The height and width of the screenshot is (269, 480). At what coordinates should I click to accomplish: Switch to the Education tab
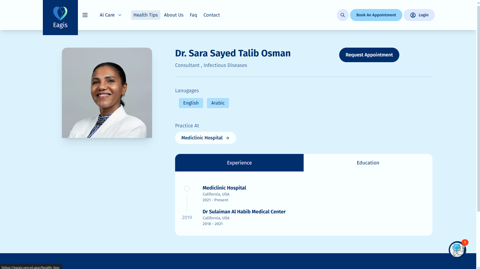tap(368, 163)
